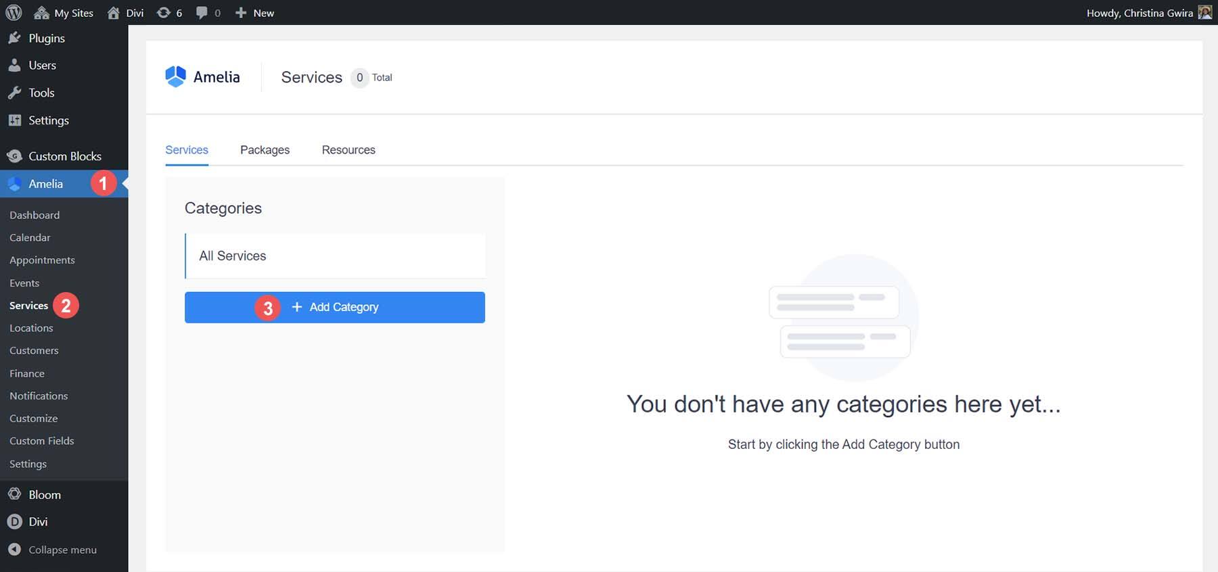Switch to the Packages tab
Image resolution: width=1218 pixels, height=572 pixels.
click(x=265, y=150)
